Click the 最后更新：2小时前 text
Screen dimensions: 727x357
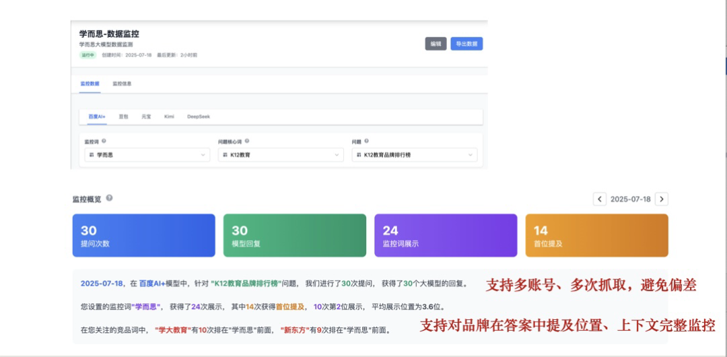pos(176,55)
